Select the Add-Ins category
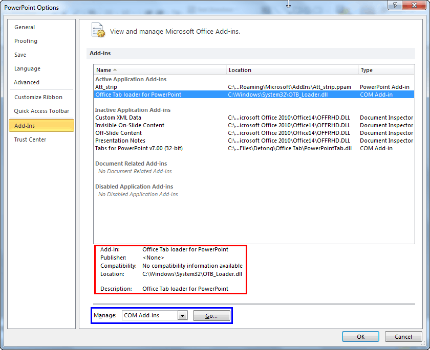The width and height of the screenshot is (430, 350). pyautogui.click(x=41, y=126)
